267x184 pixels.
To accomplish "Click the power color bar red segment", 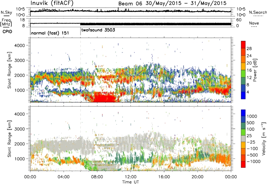I will click(243, 45).
